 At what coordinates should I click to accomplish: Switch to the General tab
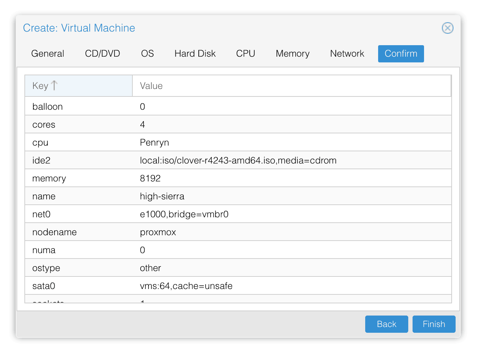[x=48, y=54]
